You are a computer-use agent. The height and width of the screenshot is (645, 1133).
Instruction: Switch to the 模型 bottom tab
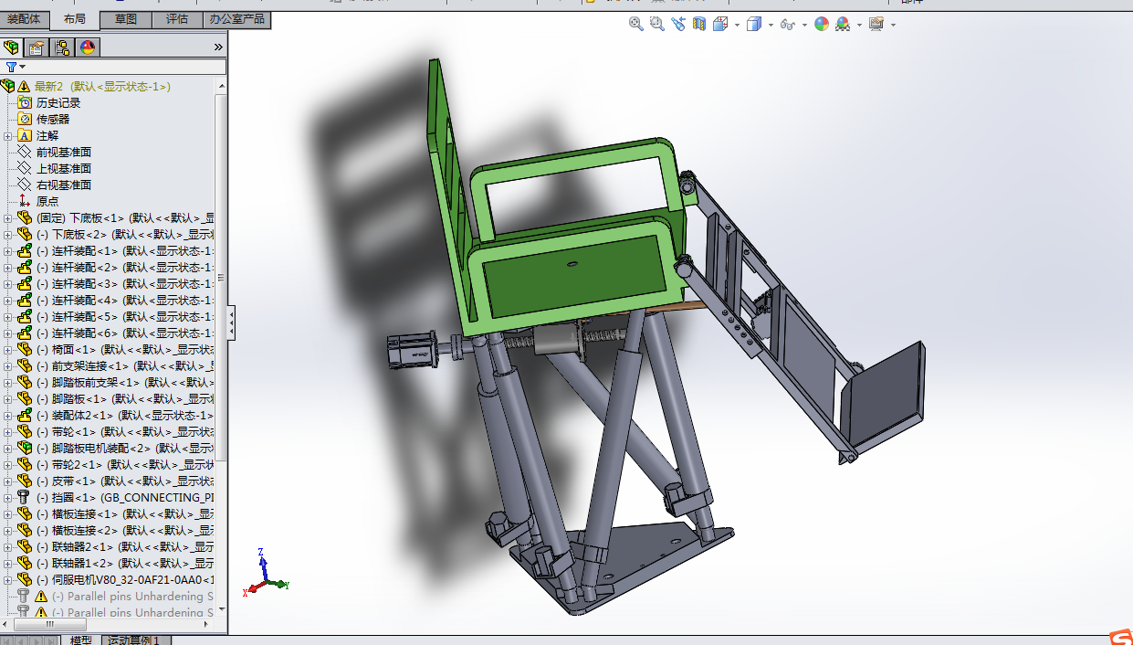(81, 640)
